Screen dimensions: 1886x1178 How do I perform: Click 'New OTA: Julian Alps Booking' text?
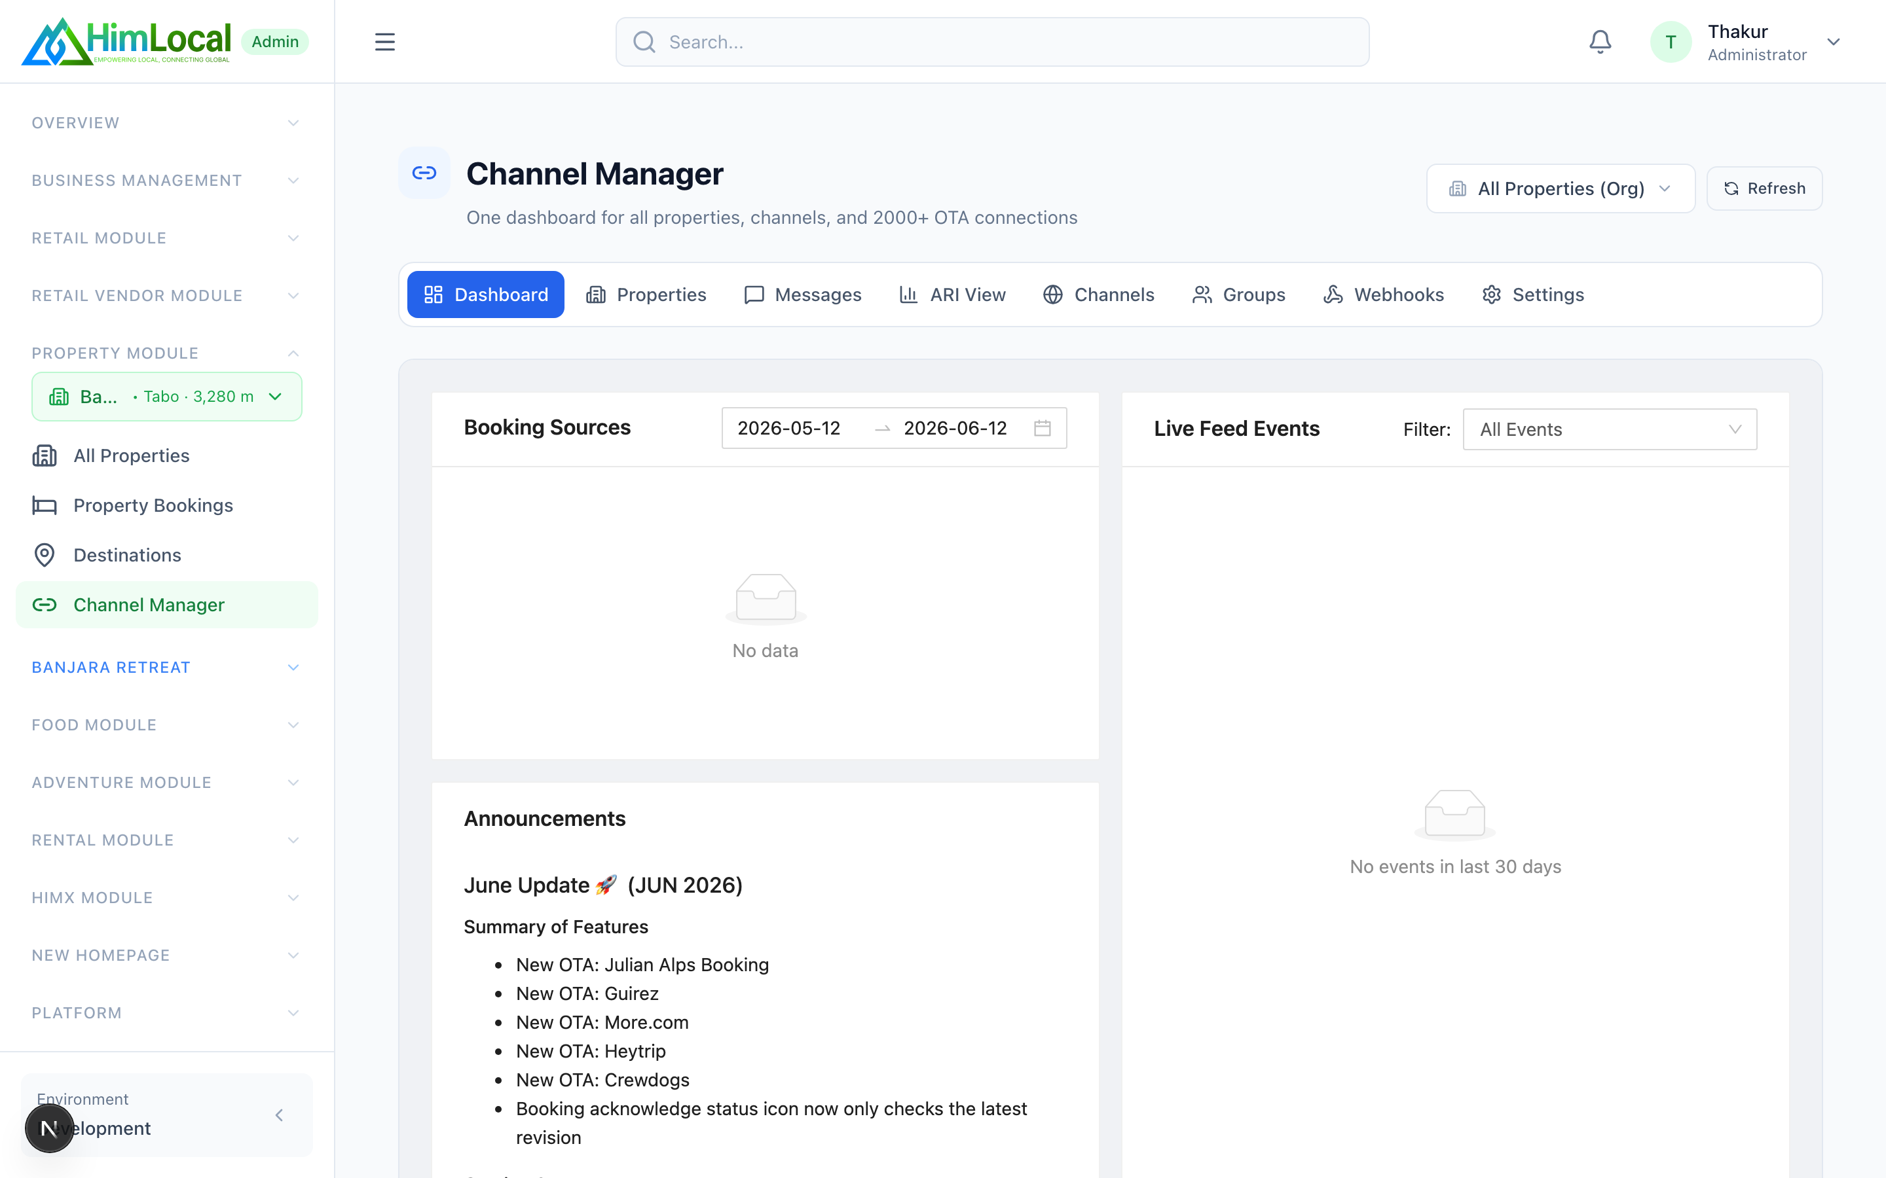click(642, 965)
